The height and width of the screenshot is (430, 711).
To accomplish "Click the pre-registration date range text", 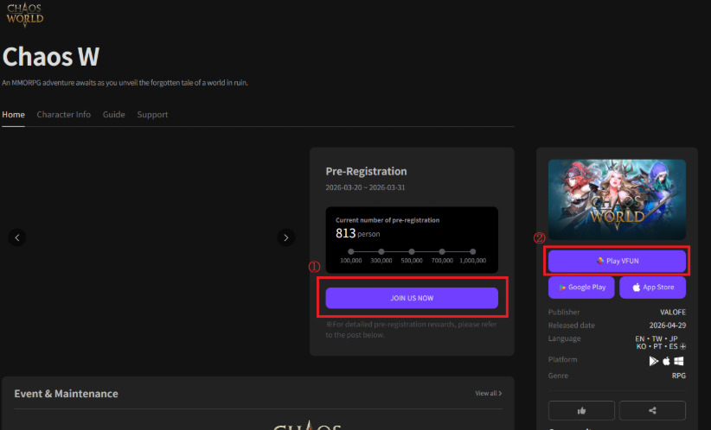I will click(x=366, y=187).
